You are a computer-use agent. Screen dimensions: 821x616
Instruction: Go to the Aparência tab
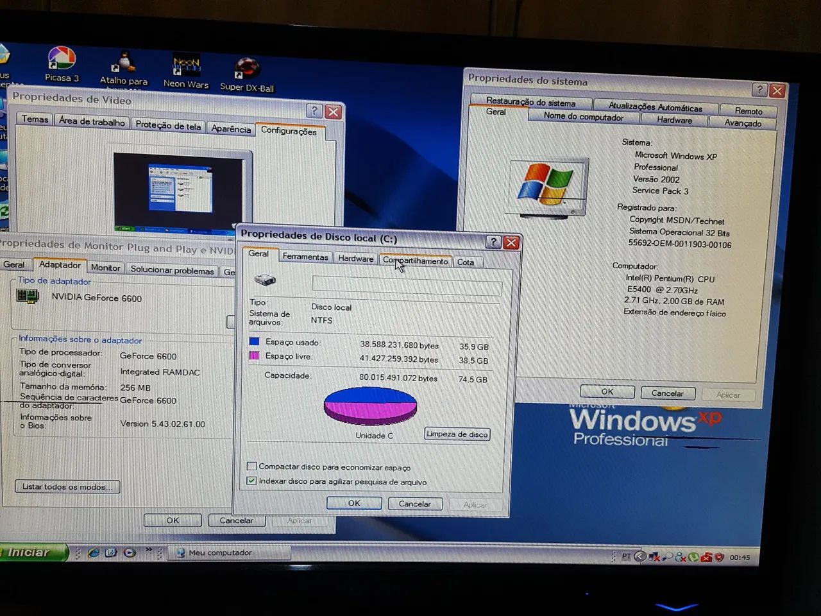click(x=231, y=129)
